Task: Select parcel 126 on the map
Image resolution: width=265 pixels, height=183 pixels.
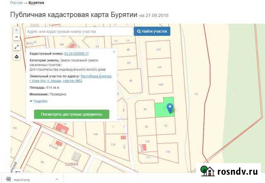Action: [113, 145]
